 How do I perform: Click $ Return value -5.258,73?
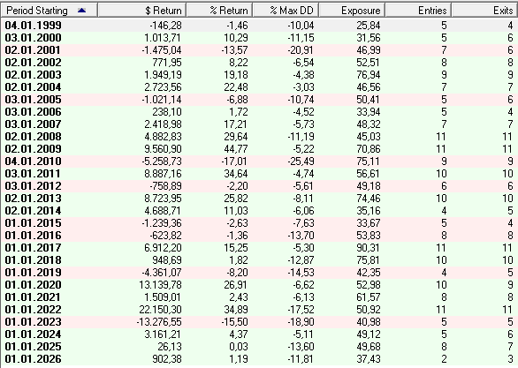tap(162, 161)
